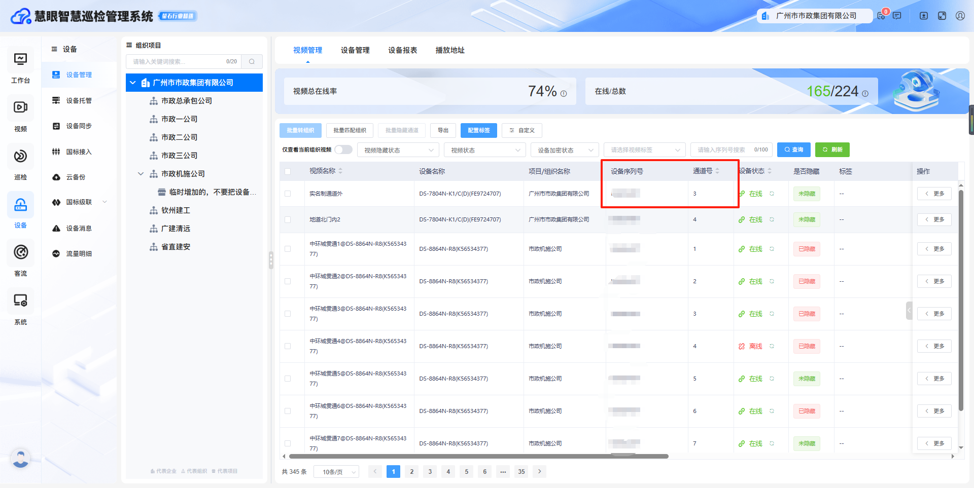Click the search icon in organization panel
974x488 pixels.
coord(252,62)
